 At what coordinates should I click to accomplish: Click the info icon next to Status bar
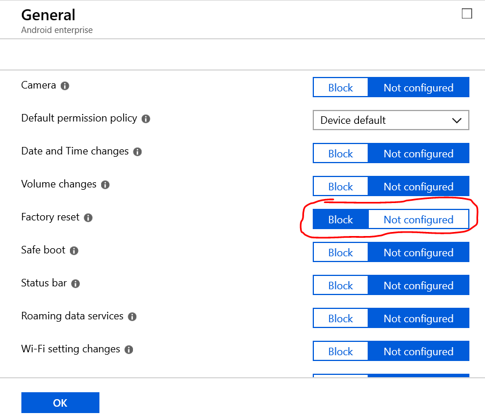point(74,283)
